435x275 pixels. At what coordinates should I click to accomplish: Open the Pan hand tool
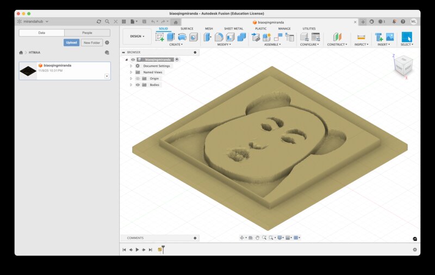[257, 237]
